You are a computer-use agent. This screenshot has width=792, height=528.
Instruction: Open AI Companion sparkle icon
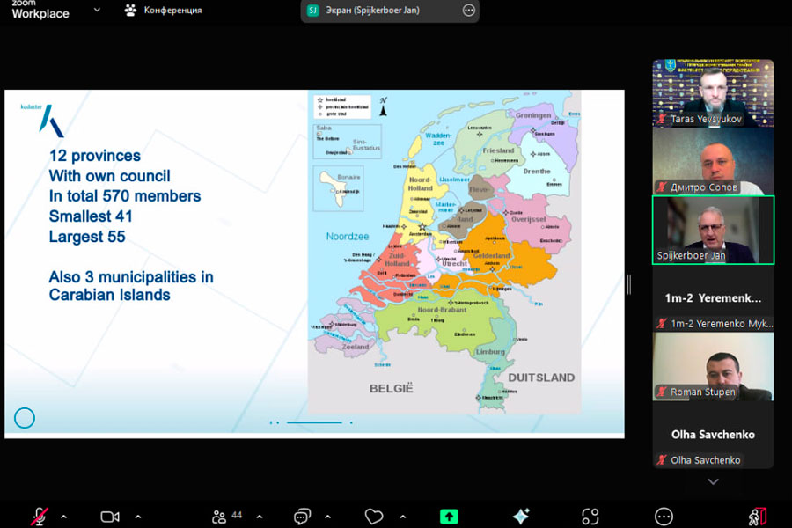coord(521,516)
